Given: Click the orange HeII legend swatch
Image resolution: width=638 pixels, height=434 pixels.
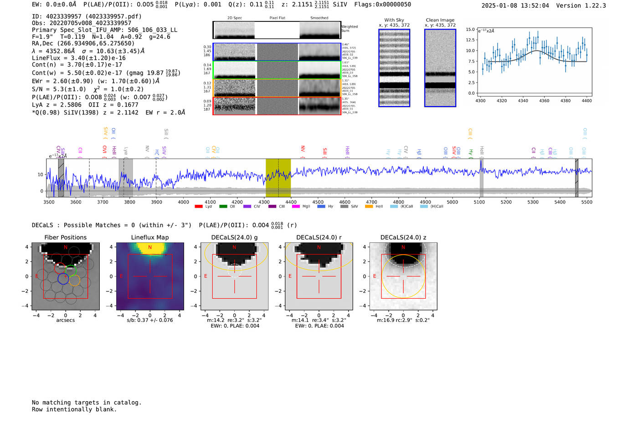Looking at the screenshot, I should [x=369, y=206].
